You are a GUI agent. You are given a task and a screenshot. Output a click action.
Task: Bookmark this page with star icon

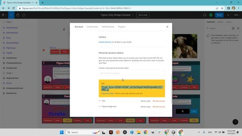coord(222,8)
